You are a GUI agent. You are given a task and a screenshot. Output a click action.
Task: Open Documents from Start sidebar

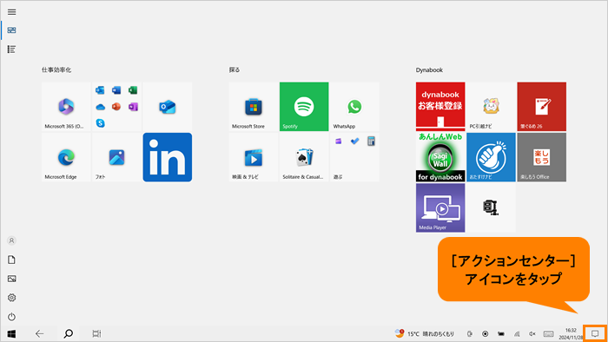(x=11, y=260)
